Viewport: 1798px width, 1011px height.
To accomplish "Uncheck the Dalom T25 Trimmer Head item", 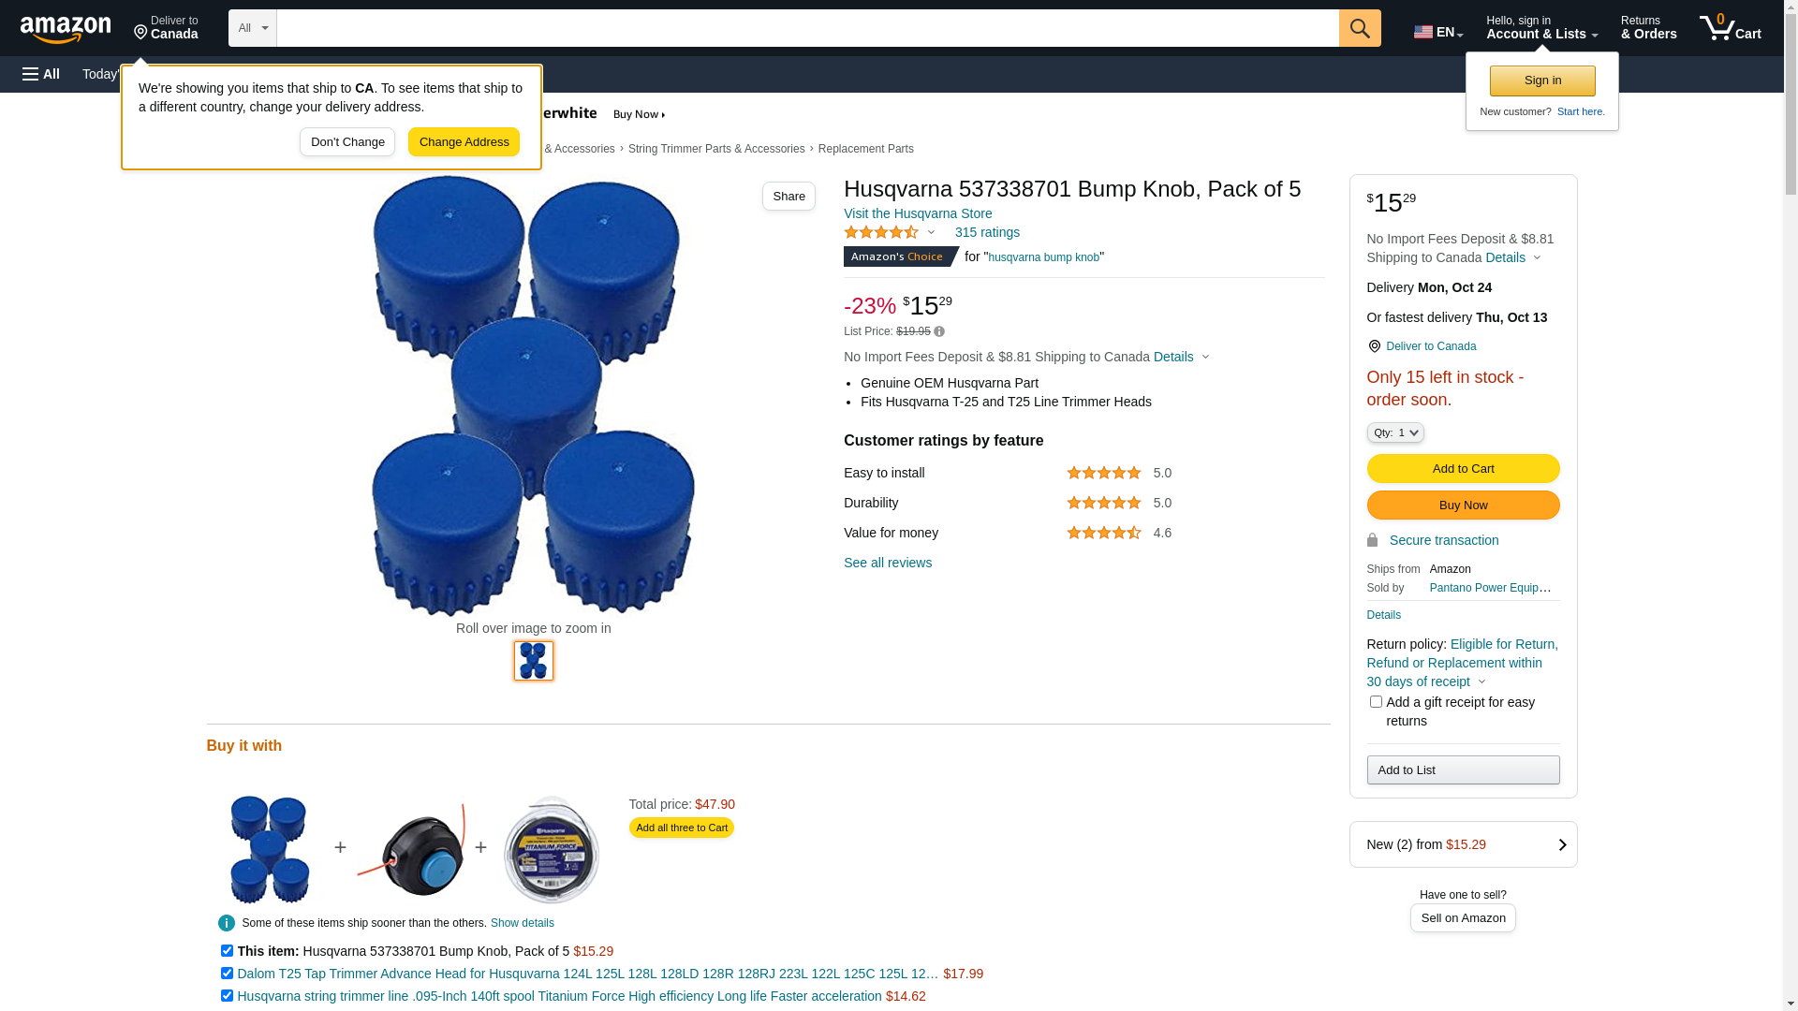I will [x=227, y=974].
